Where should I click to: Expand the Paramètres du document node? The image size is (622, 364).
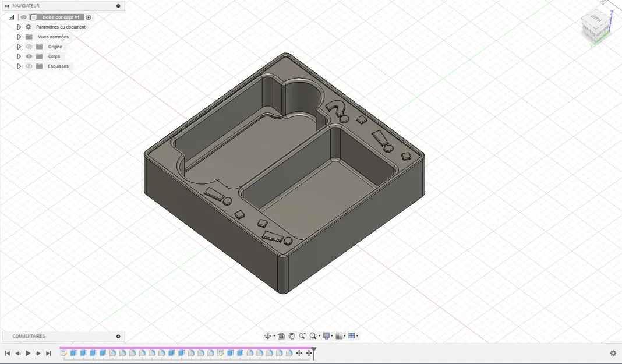(x=18, y=27)
